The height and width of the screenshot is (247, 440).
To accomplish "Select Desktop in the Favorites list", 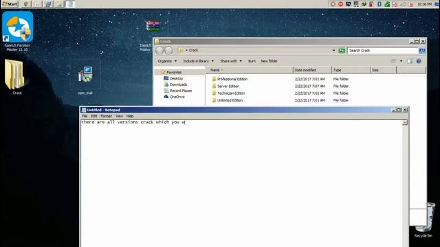I will coord(176,78).
